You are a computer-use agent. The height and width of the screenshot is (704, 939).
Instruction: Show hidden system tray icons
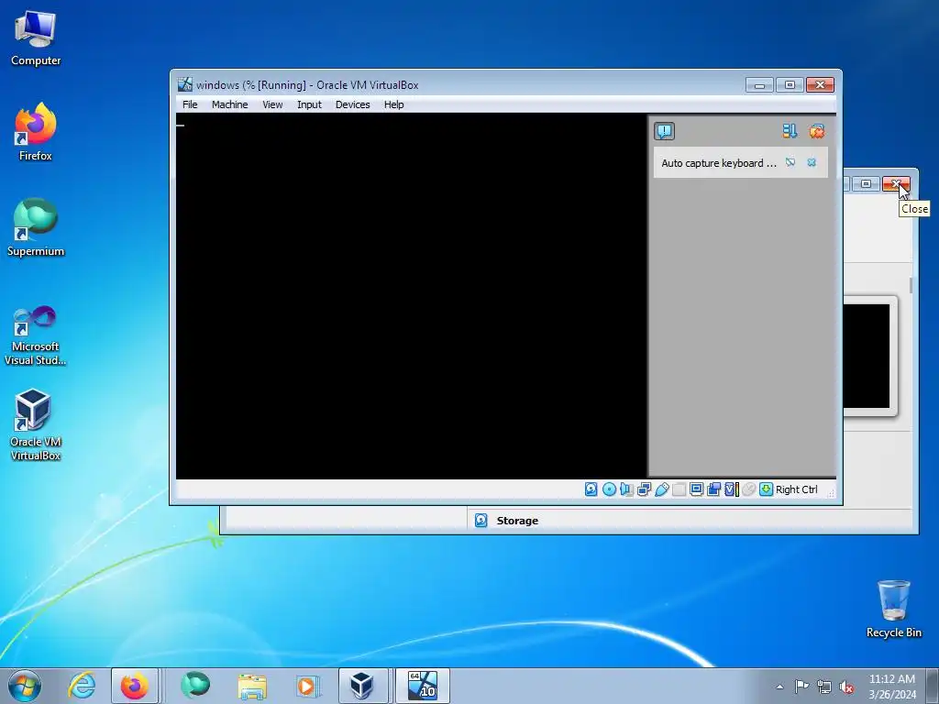pyautogui.click(x=779, y=687)
